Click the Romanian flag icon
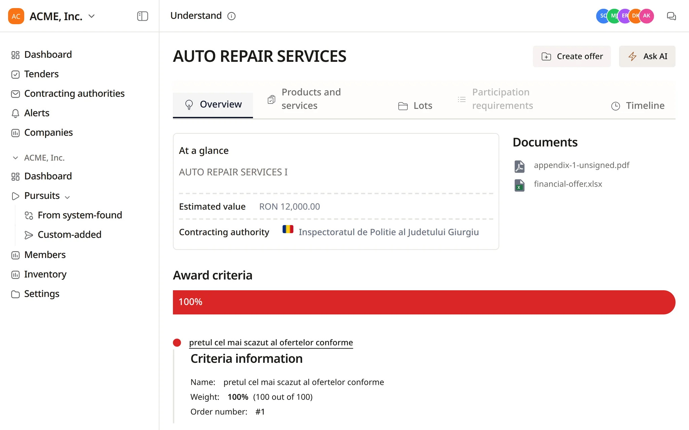Image resolution: width=689 pixels, height=430 pixels. point(288,229)
